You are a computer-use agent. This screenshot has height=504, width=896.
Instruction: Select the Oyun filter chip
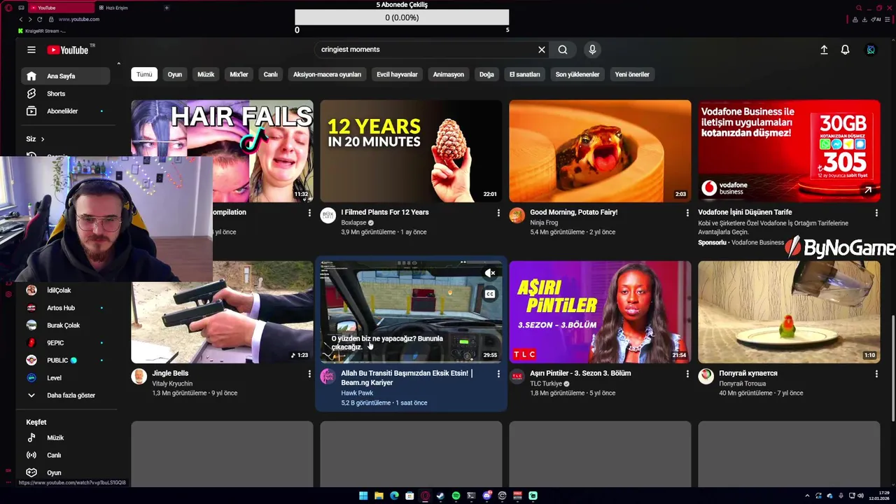175,74
